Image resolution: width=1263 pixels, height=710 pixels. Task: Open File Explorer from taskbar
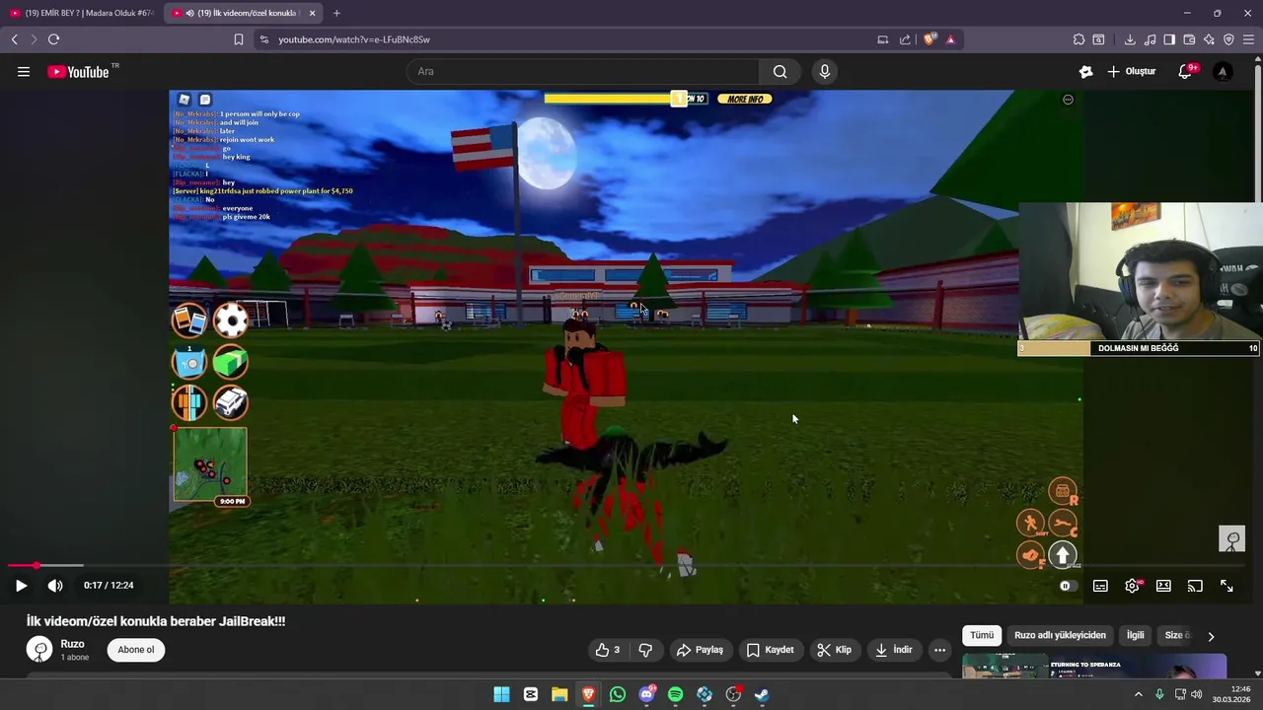(559, 694)
